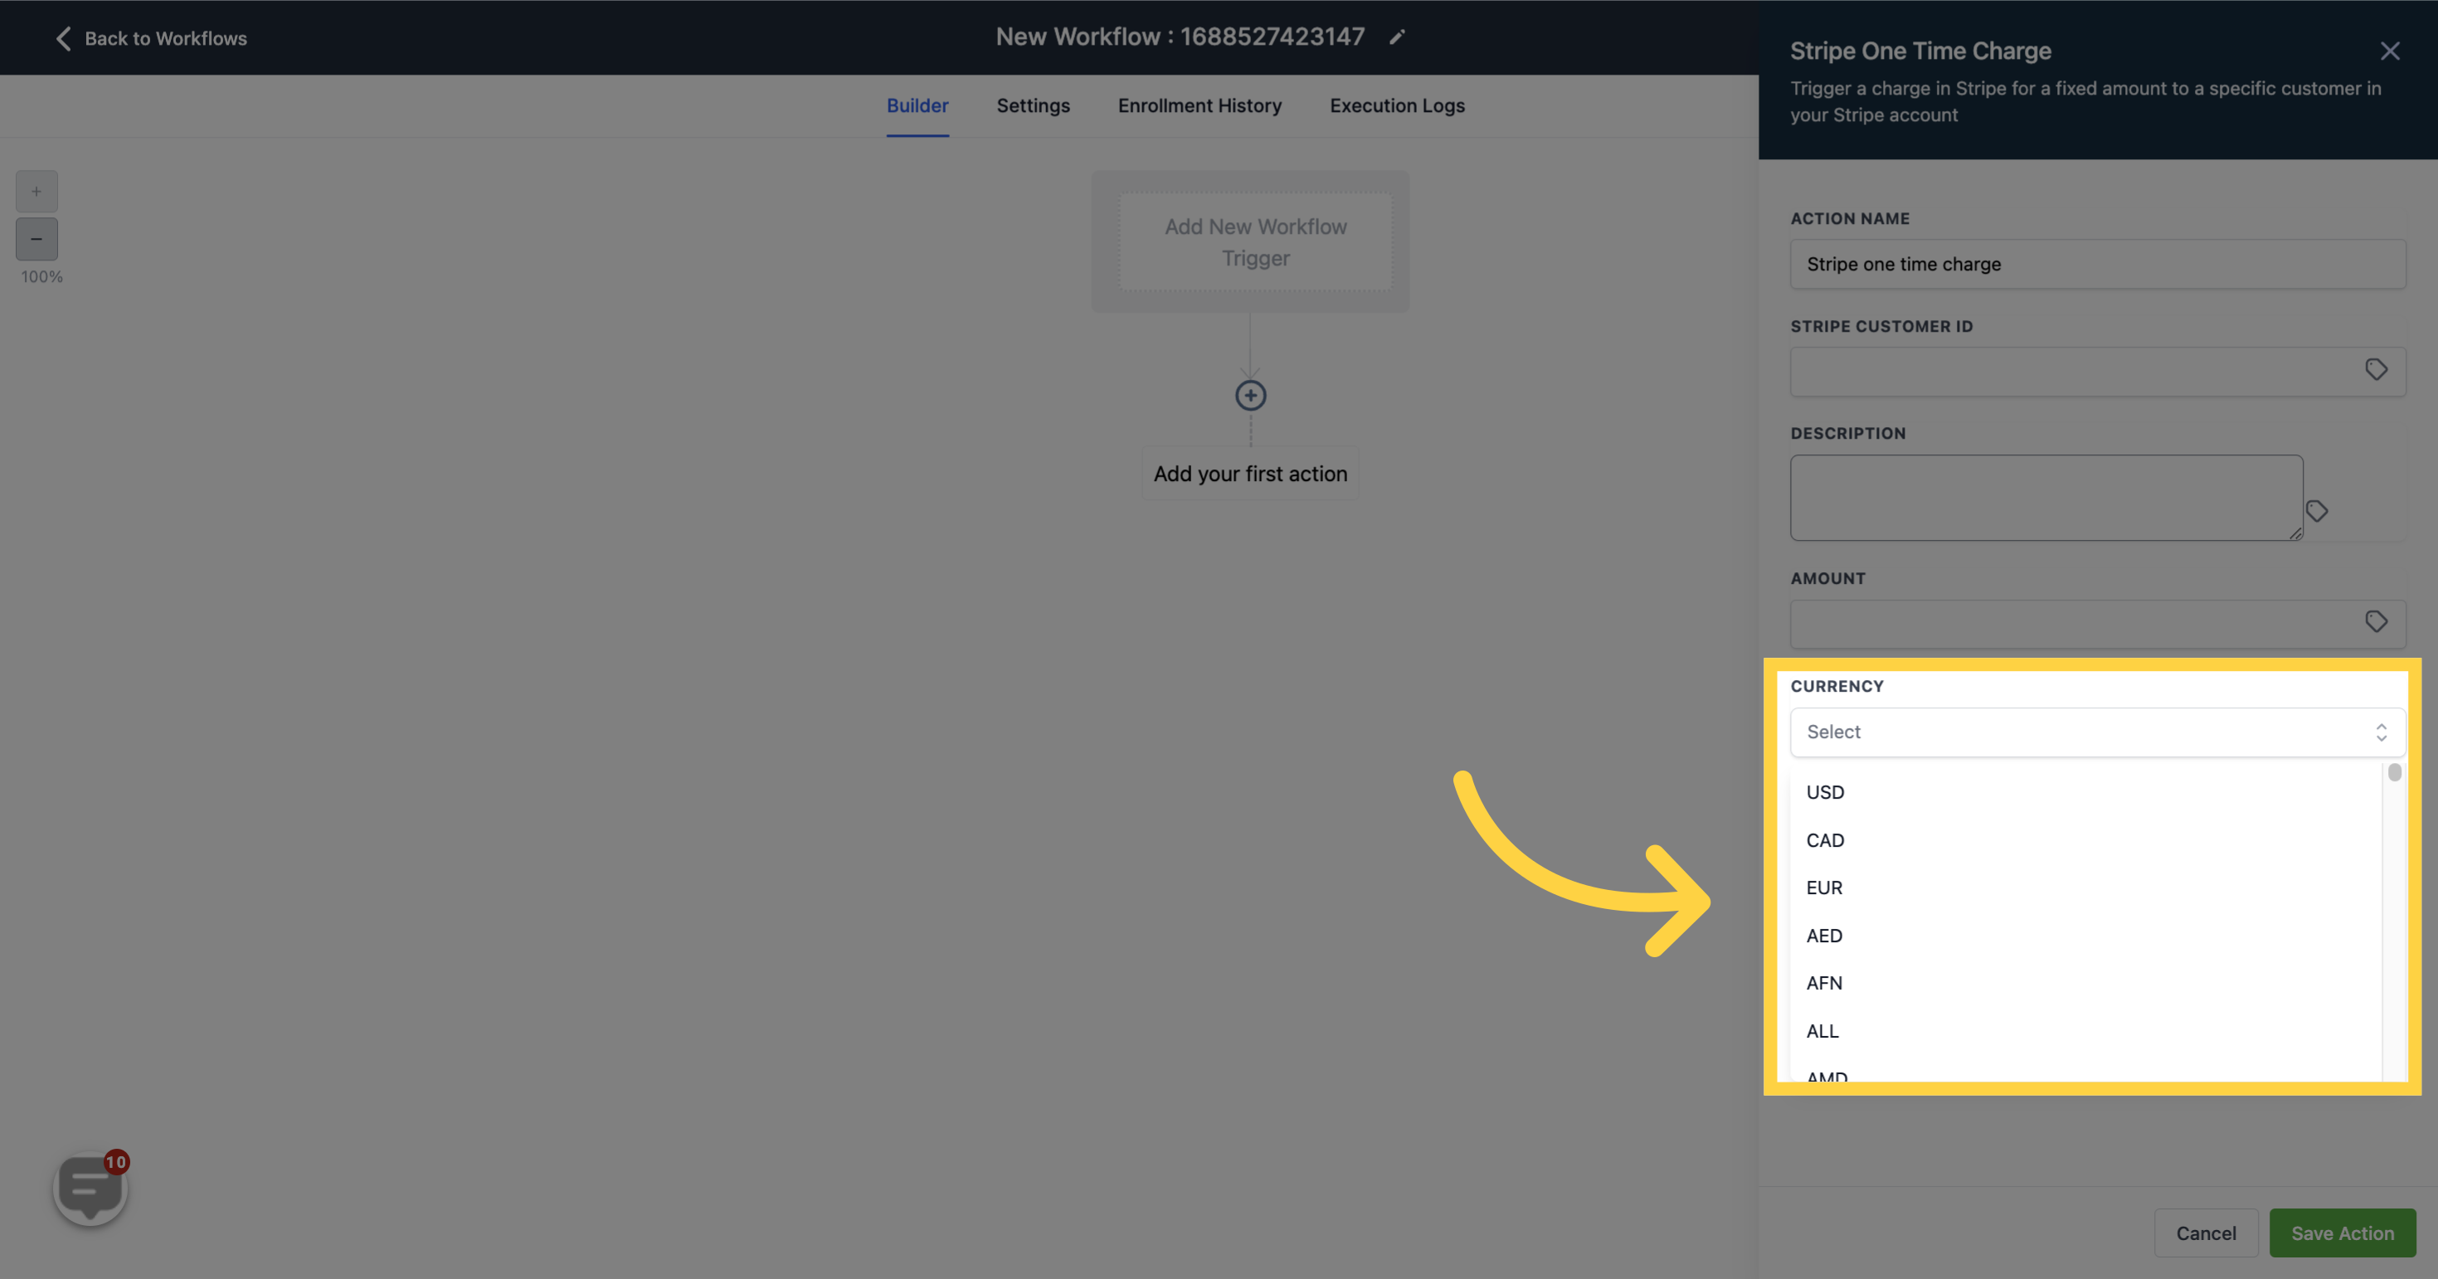The image size is (2438, 1279).
Task: Click Add your first action
Action: click(1250, 474)
